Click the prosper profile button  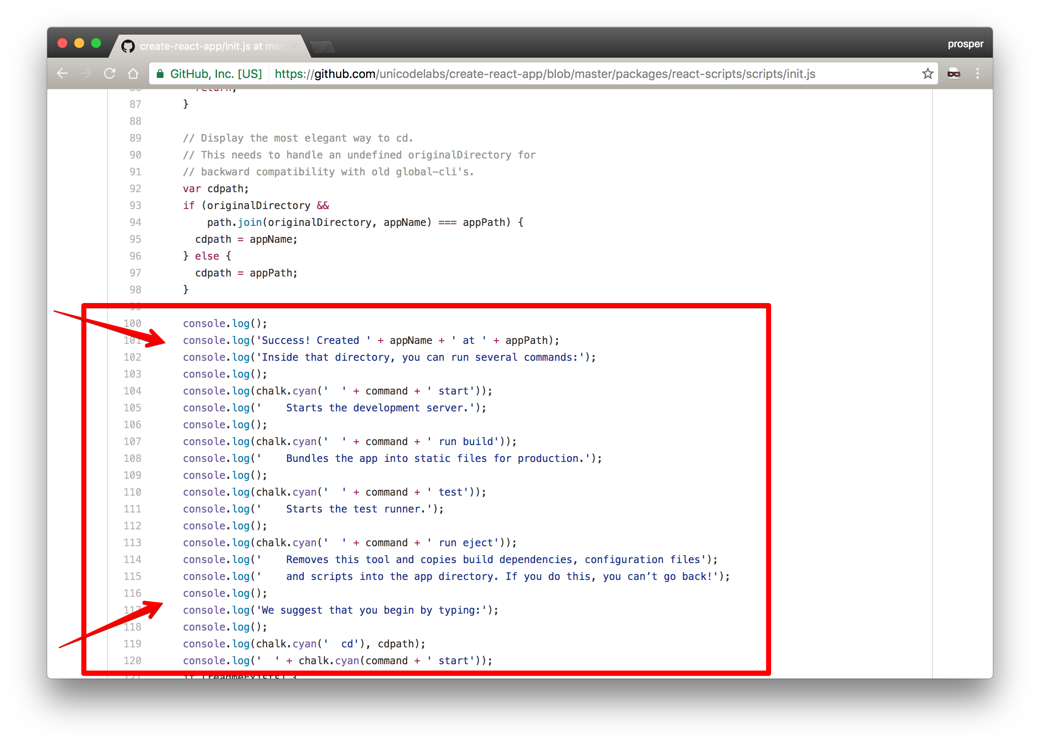pos(965,44)
